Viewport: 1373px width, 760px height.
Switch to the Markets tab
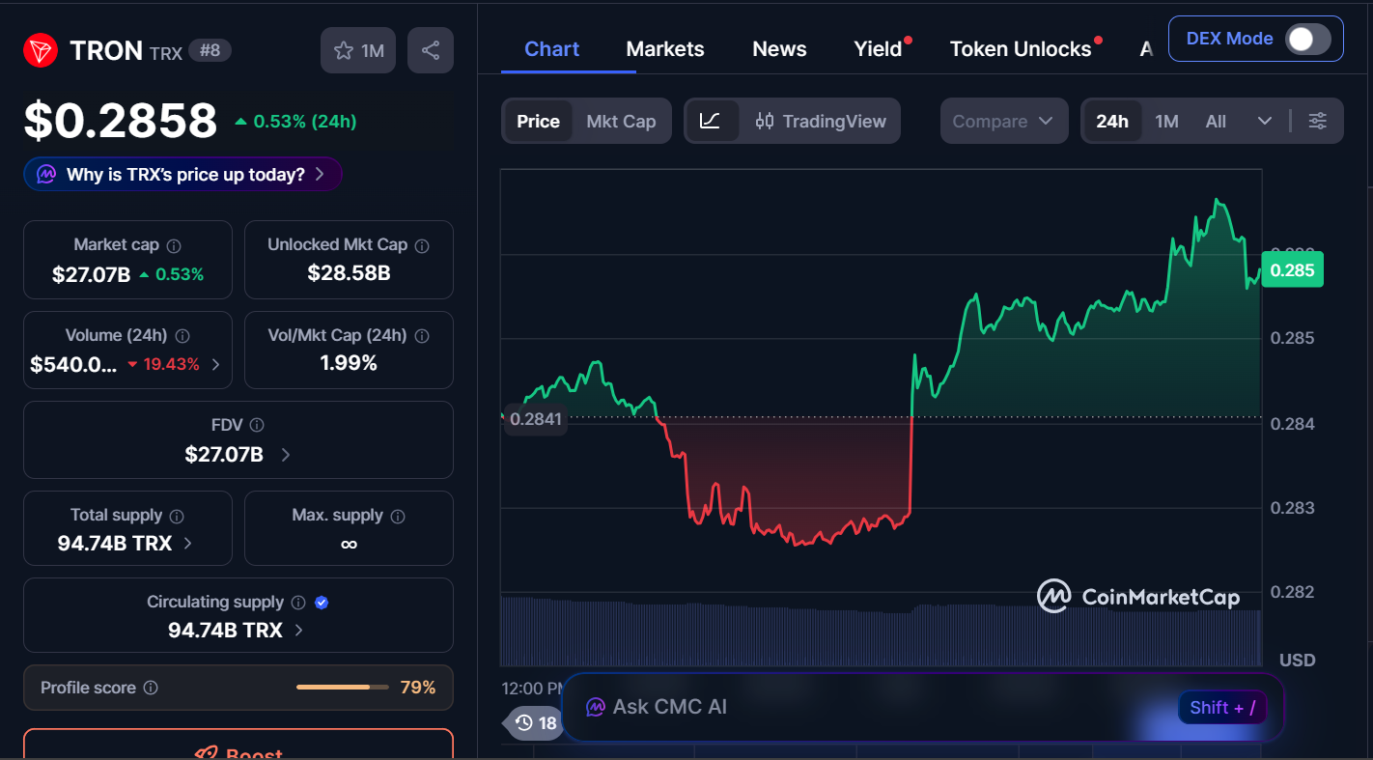tap(665, 48)
